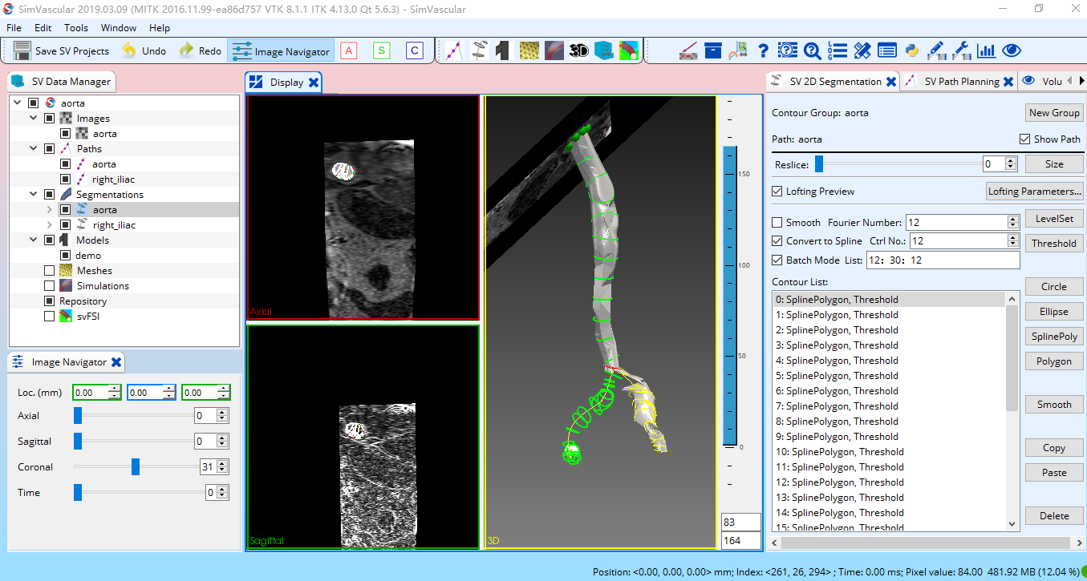Click the New Group button
The image size is (1087, 581).
coord(1054,113)
